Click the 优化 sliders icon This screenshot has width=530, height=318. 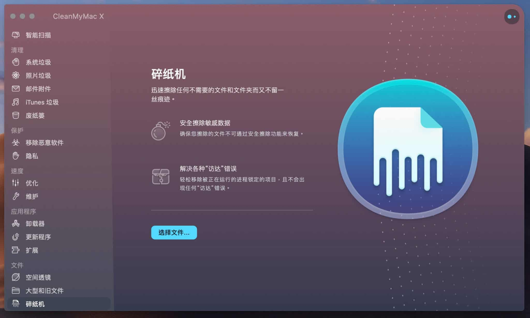click(x=16, y=183)
